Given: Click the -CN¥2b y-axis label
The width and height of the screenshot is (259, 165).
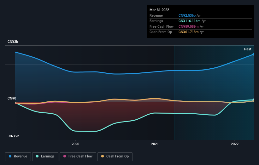Looking at the screenshot, I should (x=14, y=136).
